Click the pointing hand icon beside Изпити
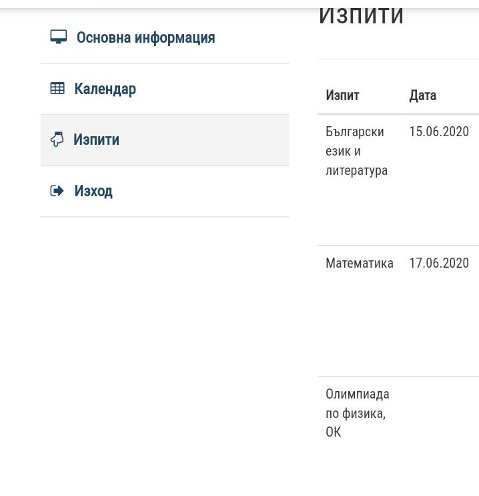Screen dimensions: 479x496 click(x=57, y=140)
